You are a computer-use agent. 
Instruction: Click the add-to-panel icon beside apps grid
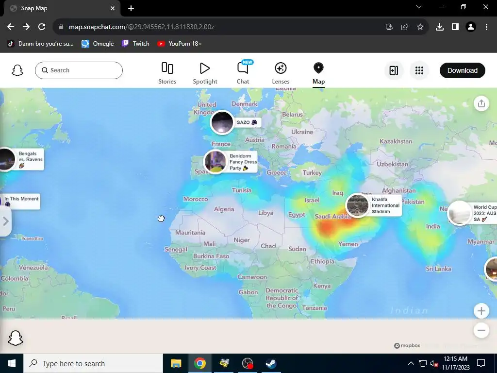[394, 70]
